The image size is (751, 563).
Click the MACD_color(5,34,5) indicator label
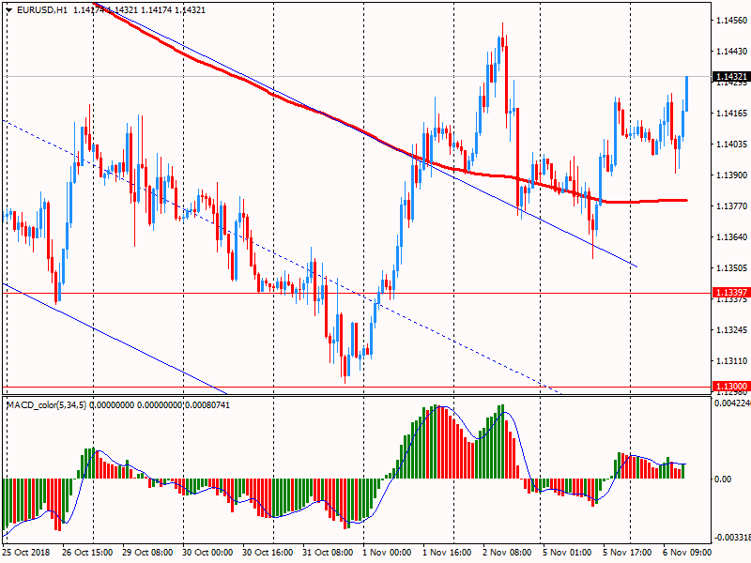(x=58, y=404)
